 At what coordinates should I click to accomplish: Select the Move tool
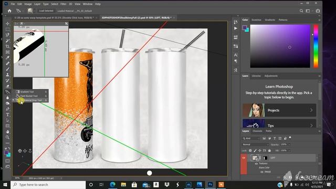point(7,24)
